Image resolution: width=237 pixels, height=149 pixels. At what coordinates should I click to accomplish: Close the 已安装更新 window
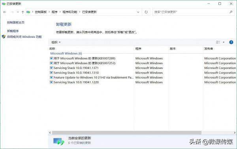[231, 4]
